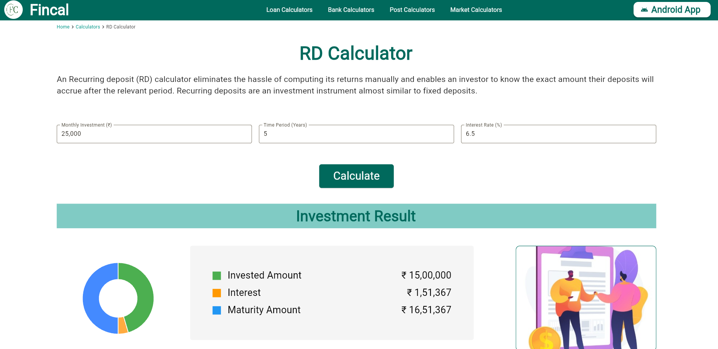Click the blue Maturity Amount legend square

point(217,310)
